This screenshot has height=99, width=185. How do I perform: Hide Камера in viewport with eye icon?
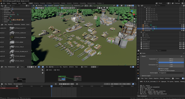pos(182,25)
